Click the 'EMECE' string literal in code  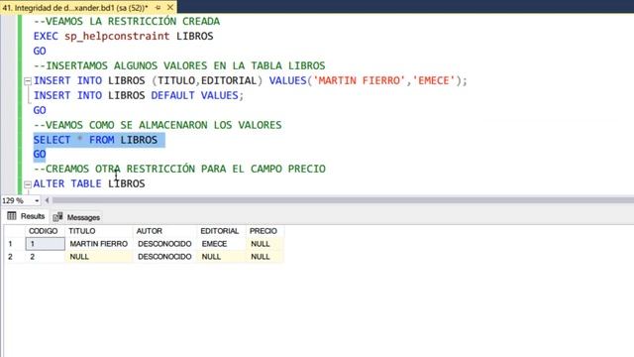[x=434, y=80]
